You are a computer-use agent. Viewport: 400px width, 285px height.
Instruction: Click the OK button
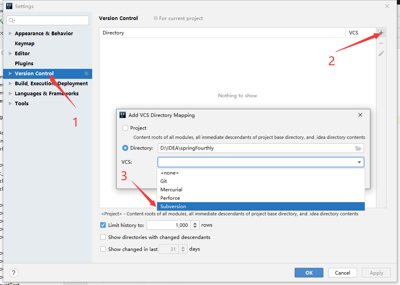point(309,273)
